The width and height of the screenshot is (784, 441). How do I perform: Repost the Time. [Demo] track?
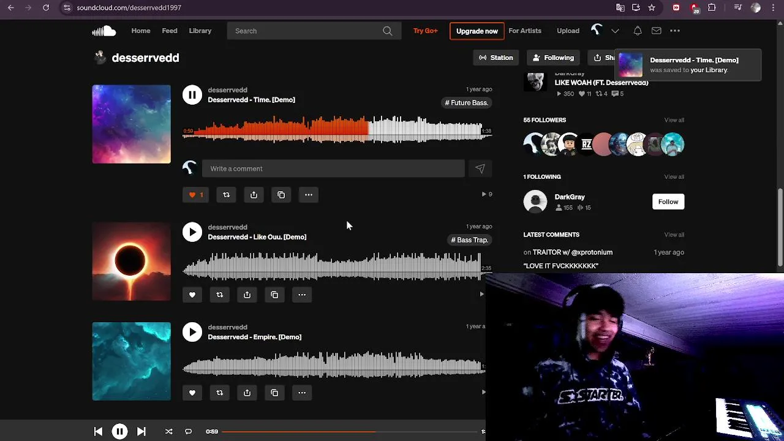226,195
